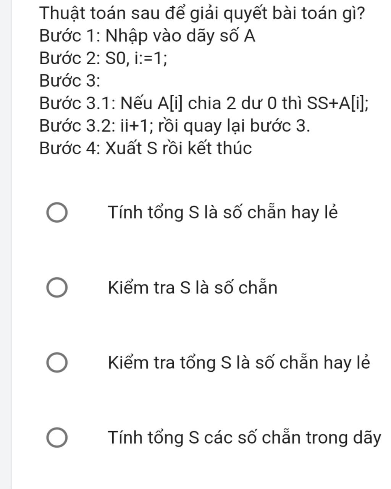Click the line 'Bước 4: Xuất S rồi kết thúc'
Viewport: 391px width, 489px height.
click(145, 148)
